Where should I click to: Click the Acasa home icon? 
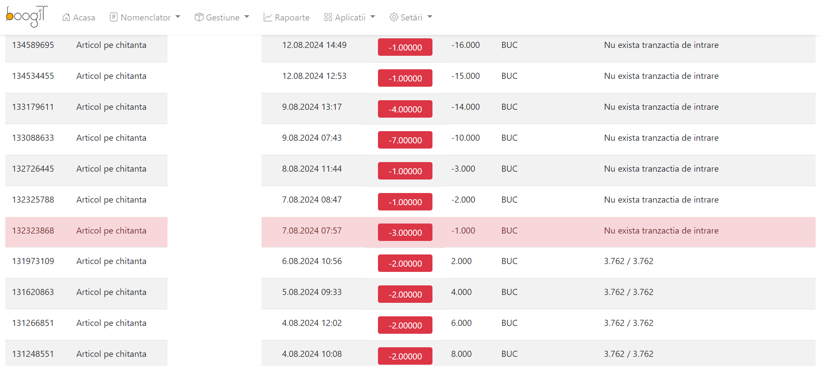(x=66, y=17)
